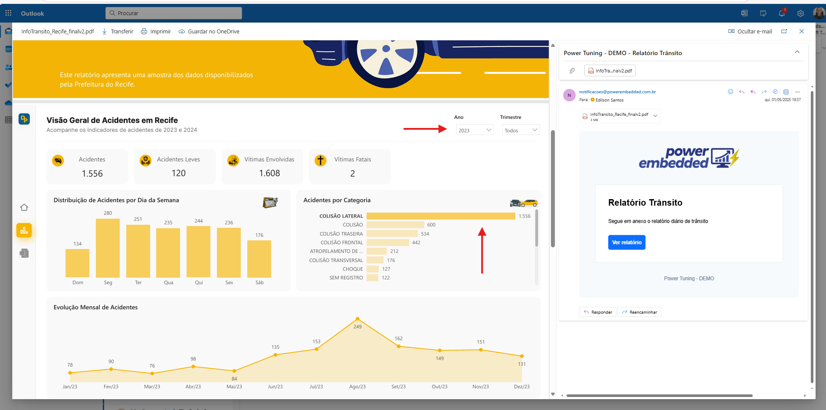Open Outlook settings gear
Image resolution: width=826 pixels, height=410 pixels.
[800, 13]
